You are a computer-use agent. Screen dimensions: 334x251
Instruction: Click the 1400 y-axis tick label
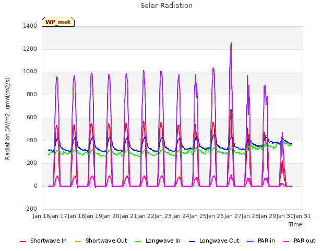30,26
